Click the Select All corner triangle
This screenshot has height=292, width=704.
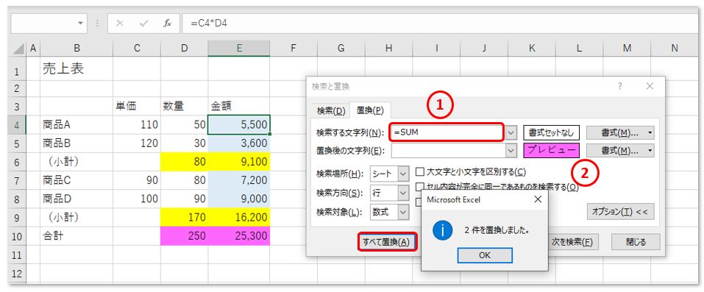(18, 49)
